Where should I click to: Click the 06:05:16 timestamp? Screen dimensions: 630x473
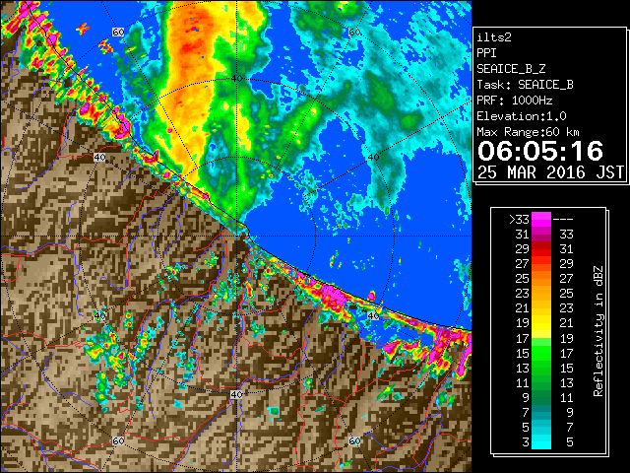click(540, 151)
